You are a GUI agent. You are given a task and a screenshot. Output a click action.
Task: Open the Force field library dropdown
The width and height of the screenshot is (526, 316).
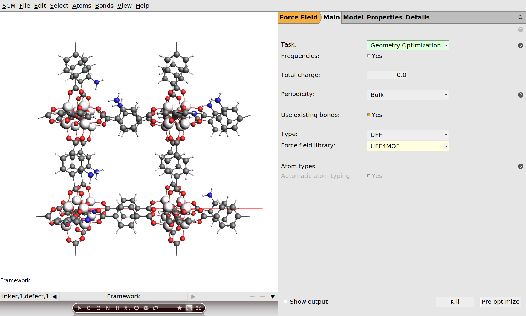445,146
